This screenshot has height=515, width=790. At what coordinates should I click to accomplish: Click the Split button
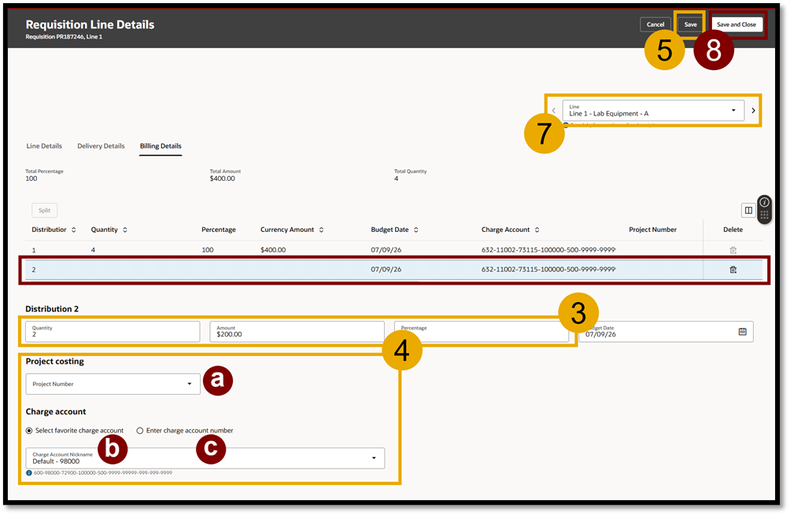44,211
